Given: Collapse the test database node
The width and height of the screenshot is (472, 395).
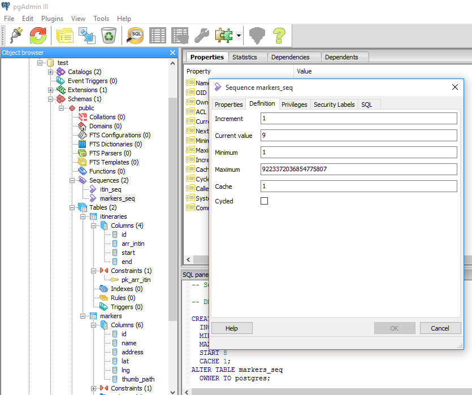Looking at the screenshot, I should coord(40,63).
